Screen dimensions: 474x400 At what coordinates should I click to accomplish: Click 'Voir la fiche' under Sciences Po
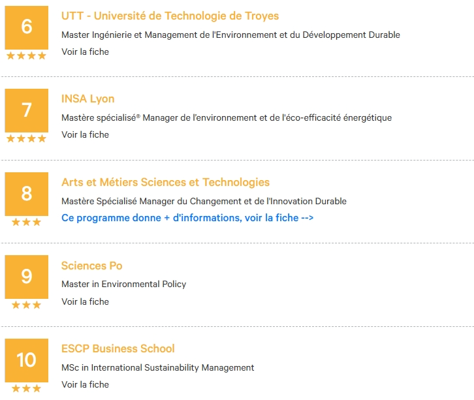click(x=86, y=301)
